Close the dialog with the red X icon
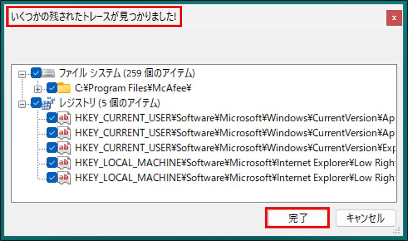408x241 pixels. tap(394, 18)
